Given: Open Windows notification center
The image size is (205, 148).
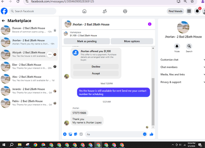Looking at the screenshot, I should coord(200,145).
